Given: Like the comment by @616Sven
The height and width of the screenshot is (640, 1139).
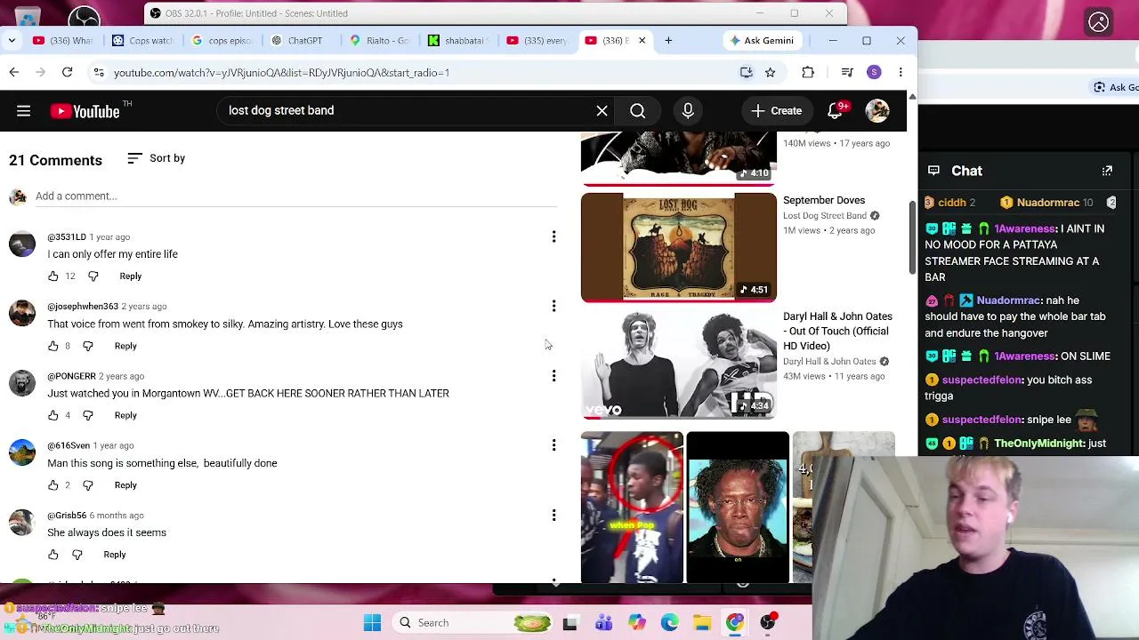Looking at the screenshot, I should tap(53, 485).
